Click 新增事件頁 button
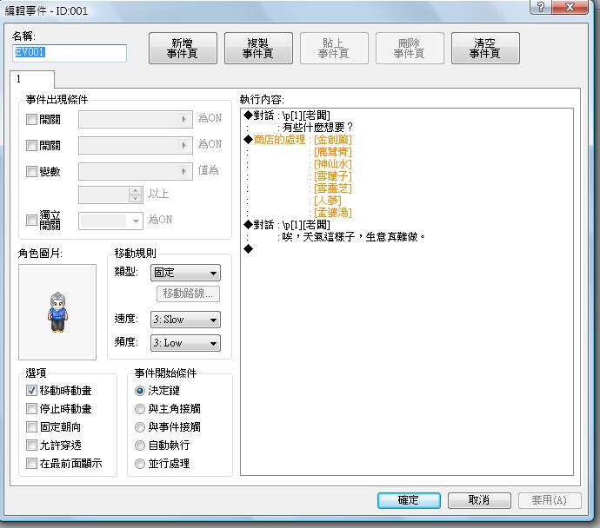The width and height of the screenshot is (600, 528). pos(183,48)
